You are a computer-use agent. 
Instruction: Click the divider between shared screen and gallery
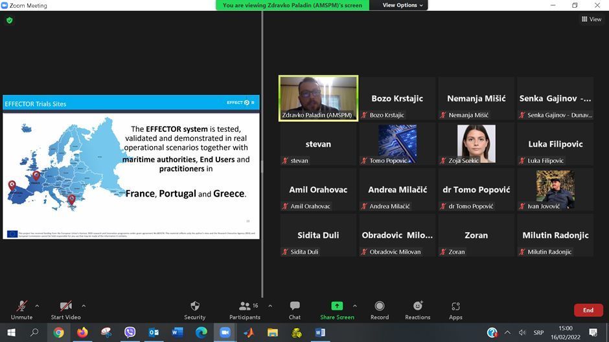point(262,167)
